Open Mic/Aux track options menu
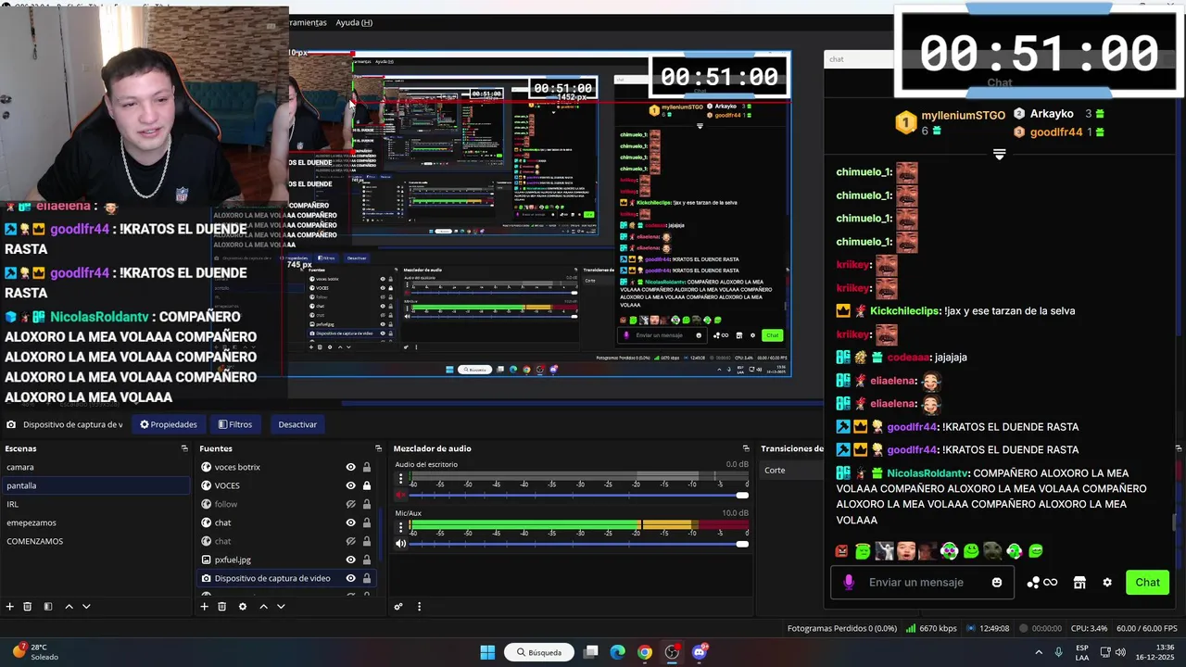 [x=401, y=527]
